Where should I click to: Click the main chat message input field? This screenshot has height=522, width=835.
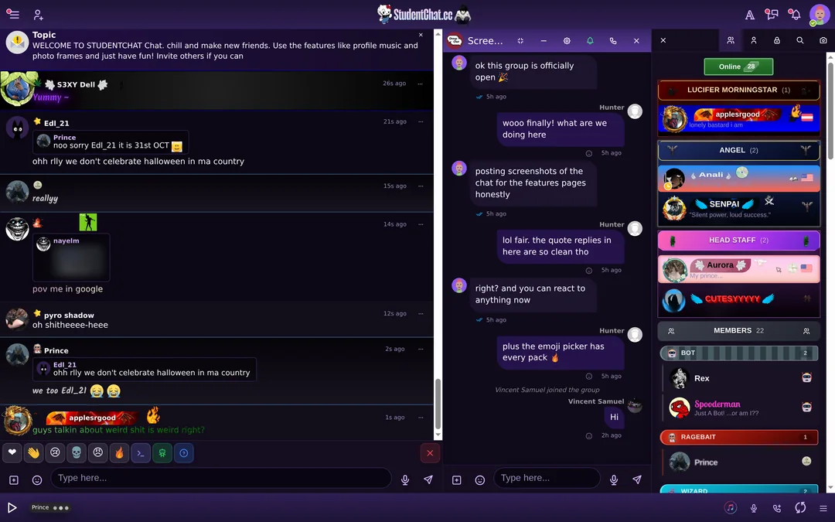click(x=221, y=479)
